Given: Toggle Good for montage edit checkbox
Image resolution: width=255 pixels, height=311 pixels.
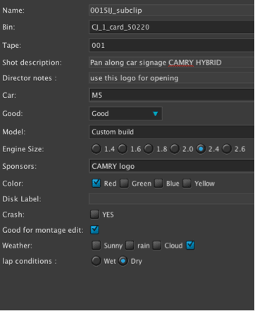Looking at the screenshot, I should tap(94, 230).
